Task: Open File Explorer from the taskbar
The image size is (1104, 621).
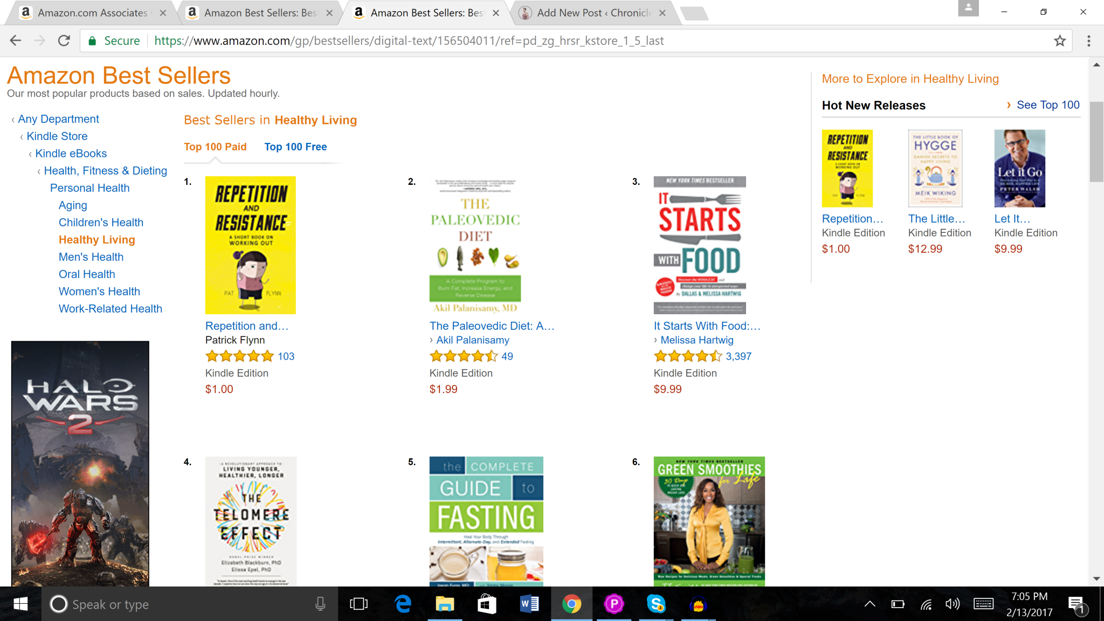Action: point(445,604)
